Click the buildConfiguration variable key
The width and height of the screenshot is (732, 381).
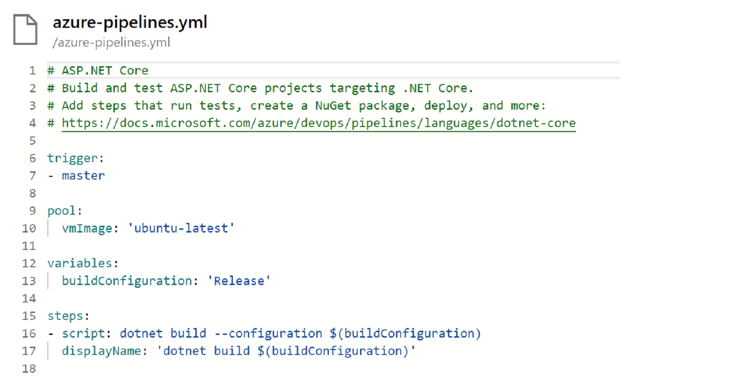127,281
